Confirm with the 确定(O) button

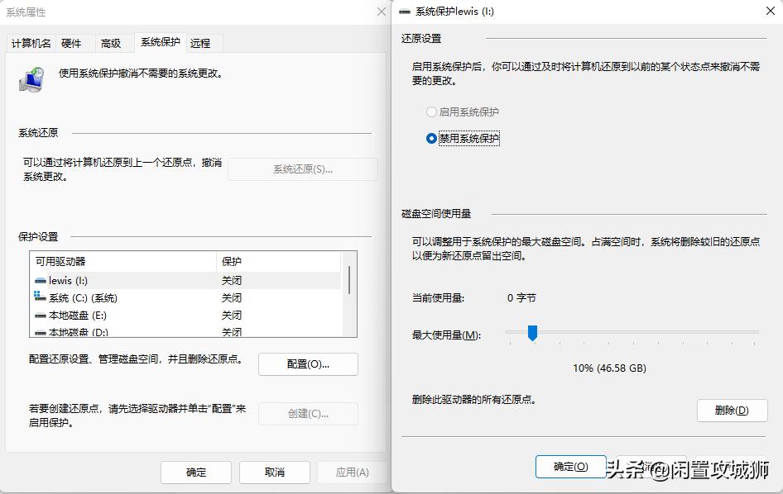tap(571, 466)
